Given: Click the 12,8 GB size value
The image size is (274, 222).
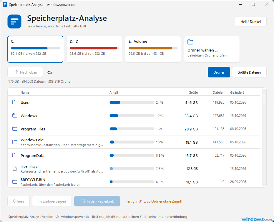Looking at the screenshot, I should click(x=192, y=169).
